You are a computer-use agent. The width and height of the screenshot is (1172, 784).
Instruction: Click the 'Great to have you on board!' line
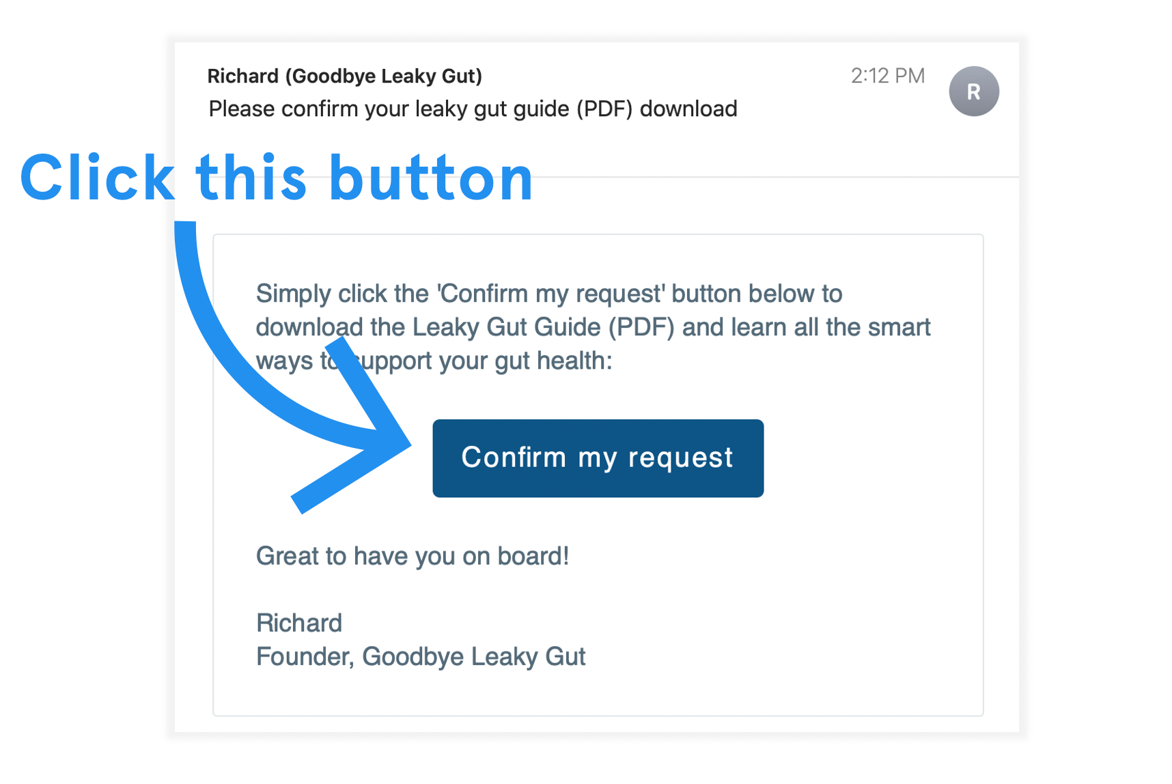(x=412, y=556)
